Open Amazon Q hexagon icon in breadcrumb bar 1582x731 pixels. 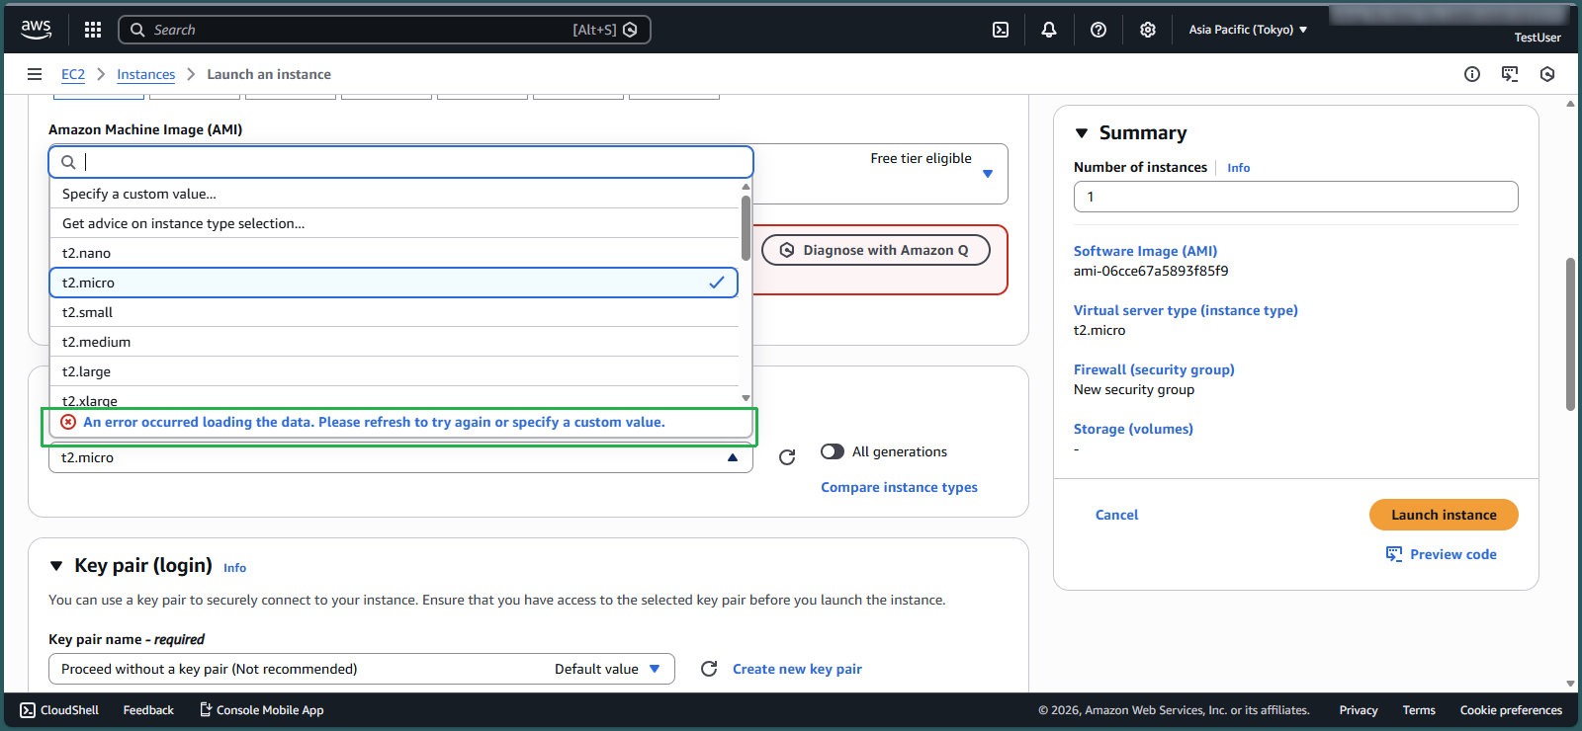tap(1547, 74)
